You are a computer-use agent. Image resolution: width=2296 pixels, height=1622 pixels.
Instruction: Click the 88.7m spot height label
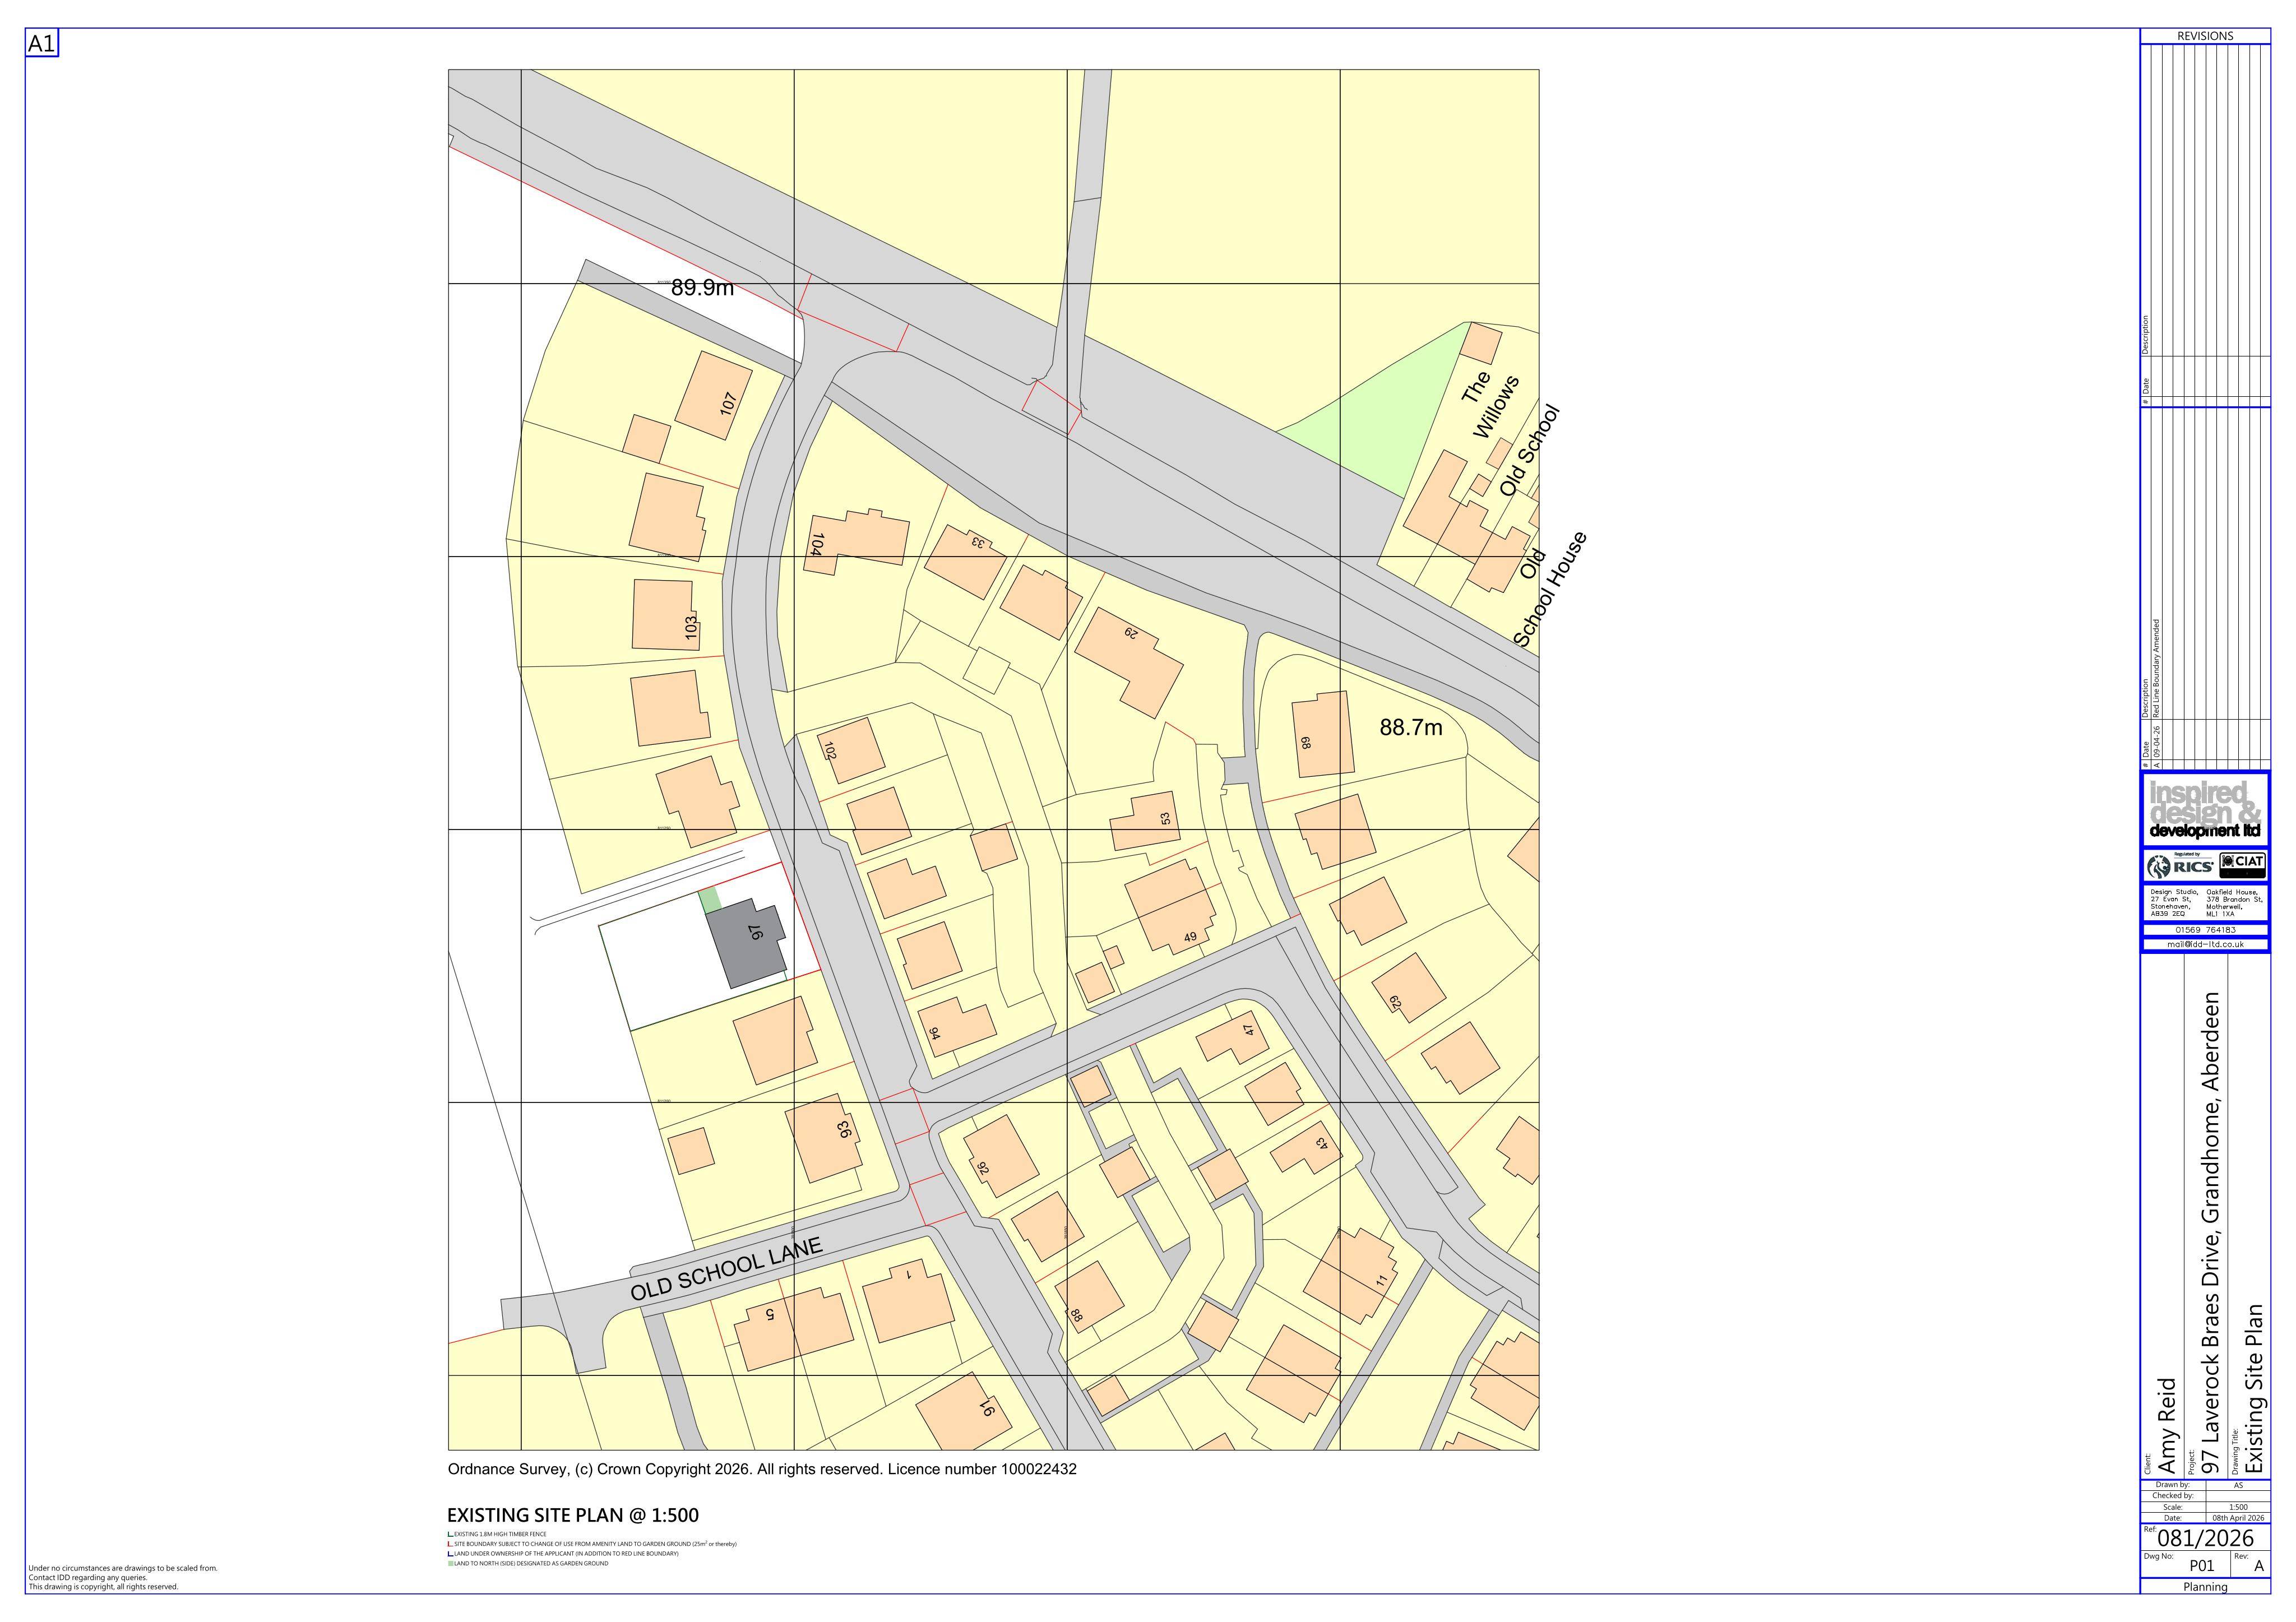point(1411,728)
